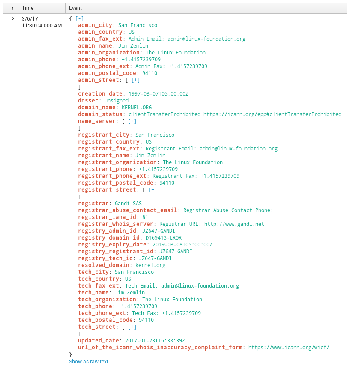Click the admin_city value San Francisco
The width and height of the screenshot is (347, 366).
point(138,25)
